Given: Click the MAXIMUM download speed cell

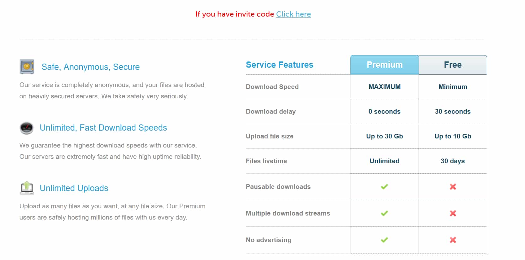Looking at the screenshot, I should pos(385,87).
